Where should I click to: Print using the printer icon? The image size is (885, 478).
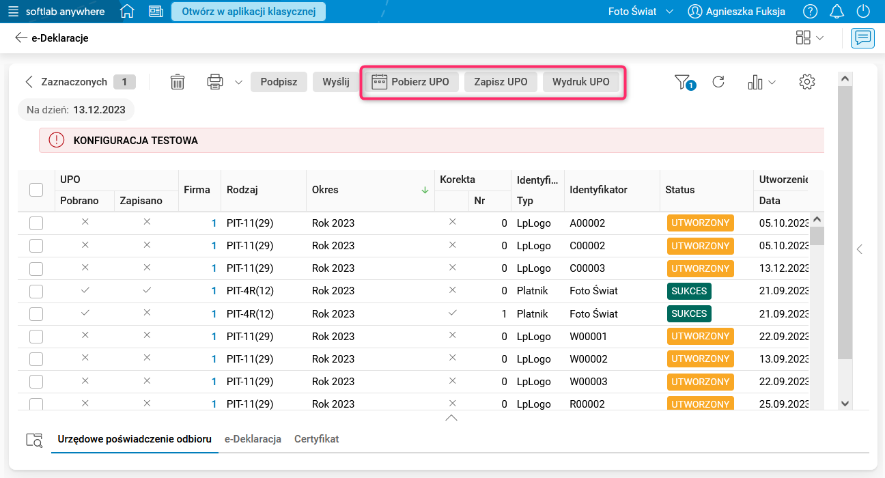click(215, 82)
